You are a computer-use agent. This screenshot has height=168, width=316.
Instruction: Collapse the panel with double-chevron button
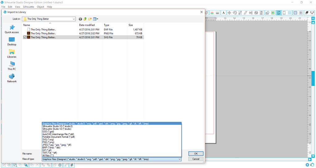[x=313, y=18]
